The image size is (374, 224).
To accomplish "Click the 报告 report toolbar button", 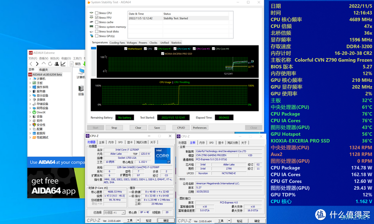I will coord(75,64).
